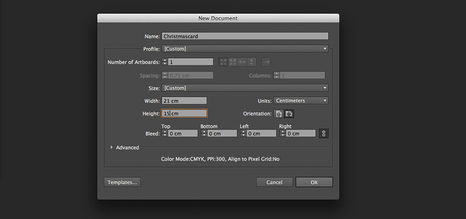This screenshot has height=219, width=466.
Task: Click the Top bleed stepper arrows
Action: click(165, 133)
